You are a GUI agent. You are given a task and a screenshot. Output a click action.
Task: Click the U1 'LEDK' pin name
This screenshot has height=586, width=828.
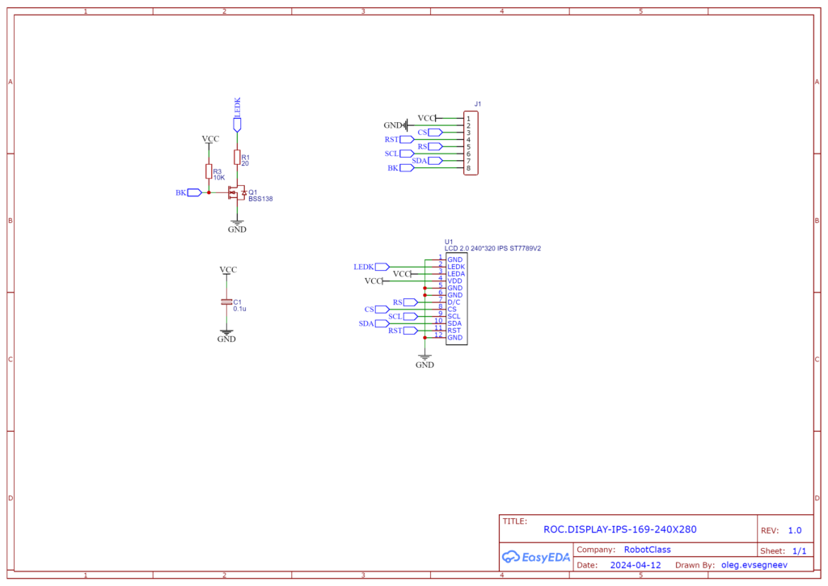coord(456,267)
